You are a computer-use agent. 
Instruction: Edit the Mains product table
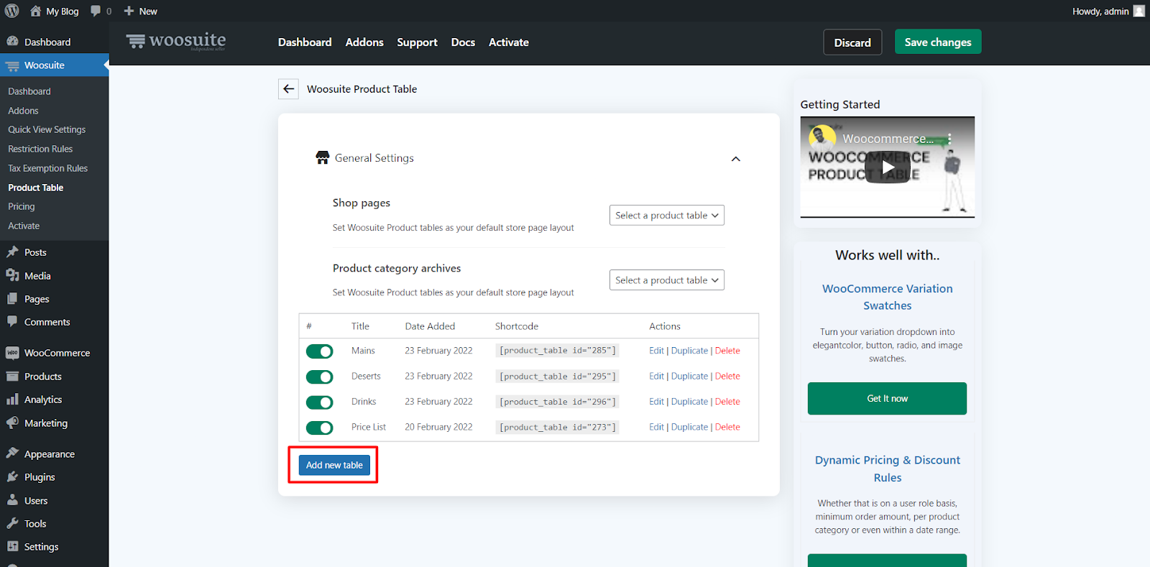(x=656, y=351)
